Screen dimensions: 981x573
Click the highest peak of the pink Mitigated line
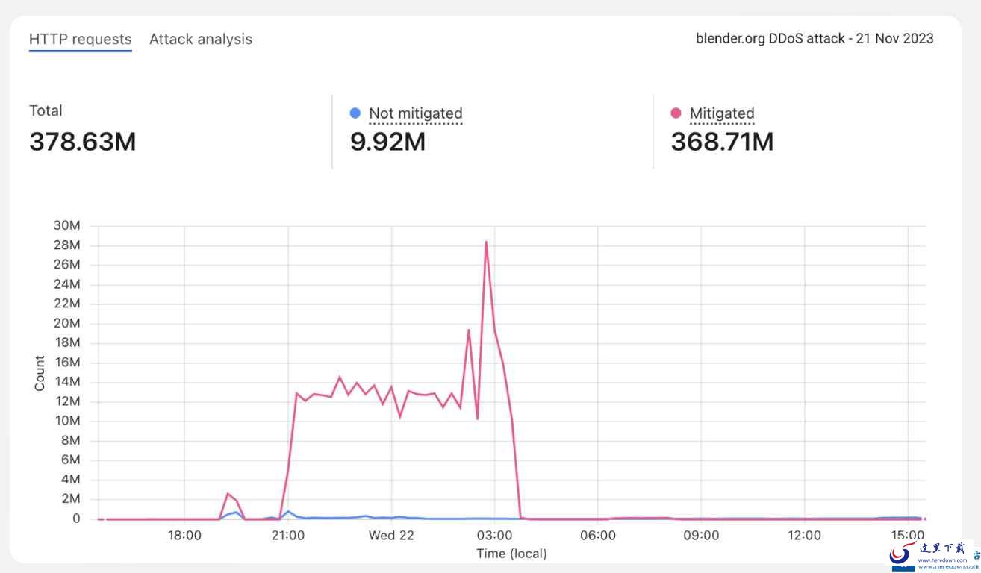click(486, 242)
